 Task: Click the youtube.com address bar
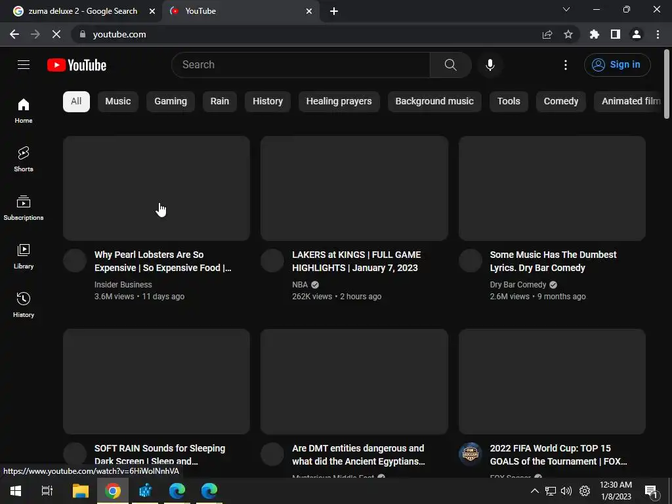pos(304,34)
